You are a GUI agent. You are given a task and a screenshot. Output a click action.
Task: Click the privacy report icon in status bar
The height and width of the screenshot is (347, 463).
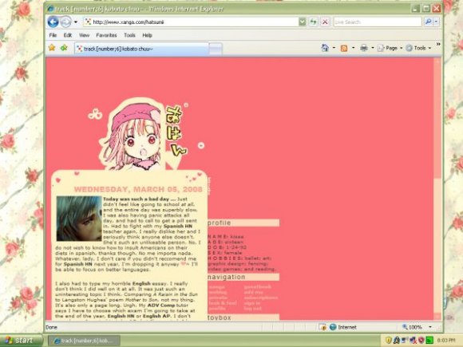tap(323, 327)
